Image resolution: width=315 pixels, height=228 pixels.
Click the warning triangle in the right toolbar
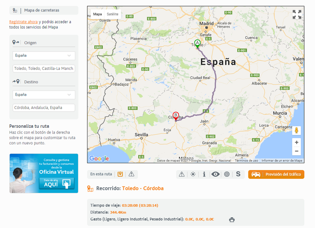coord(182,174)
